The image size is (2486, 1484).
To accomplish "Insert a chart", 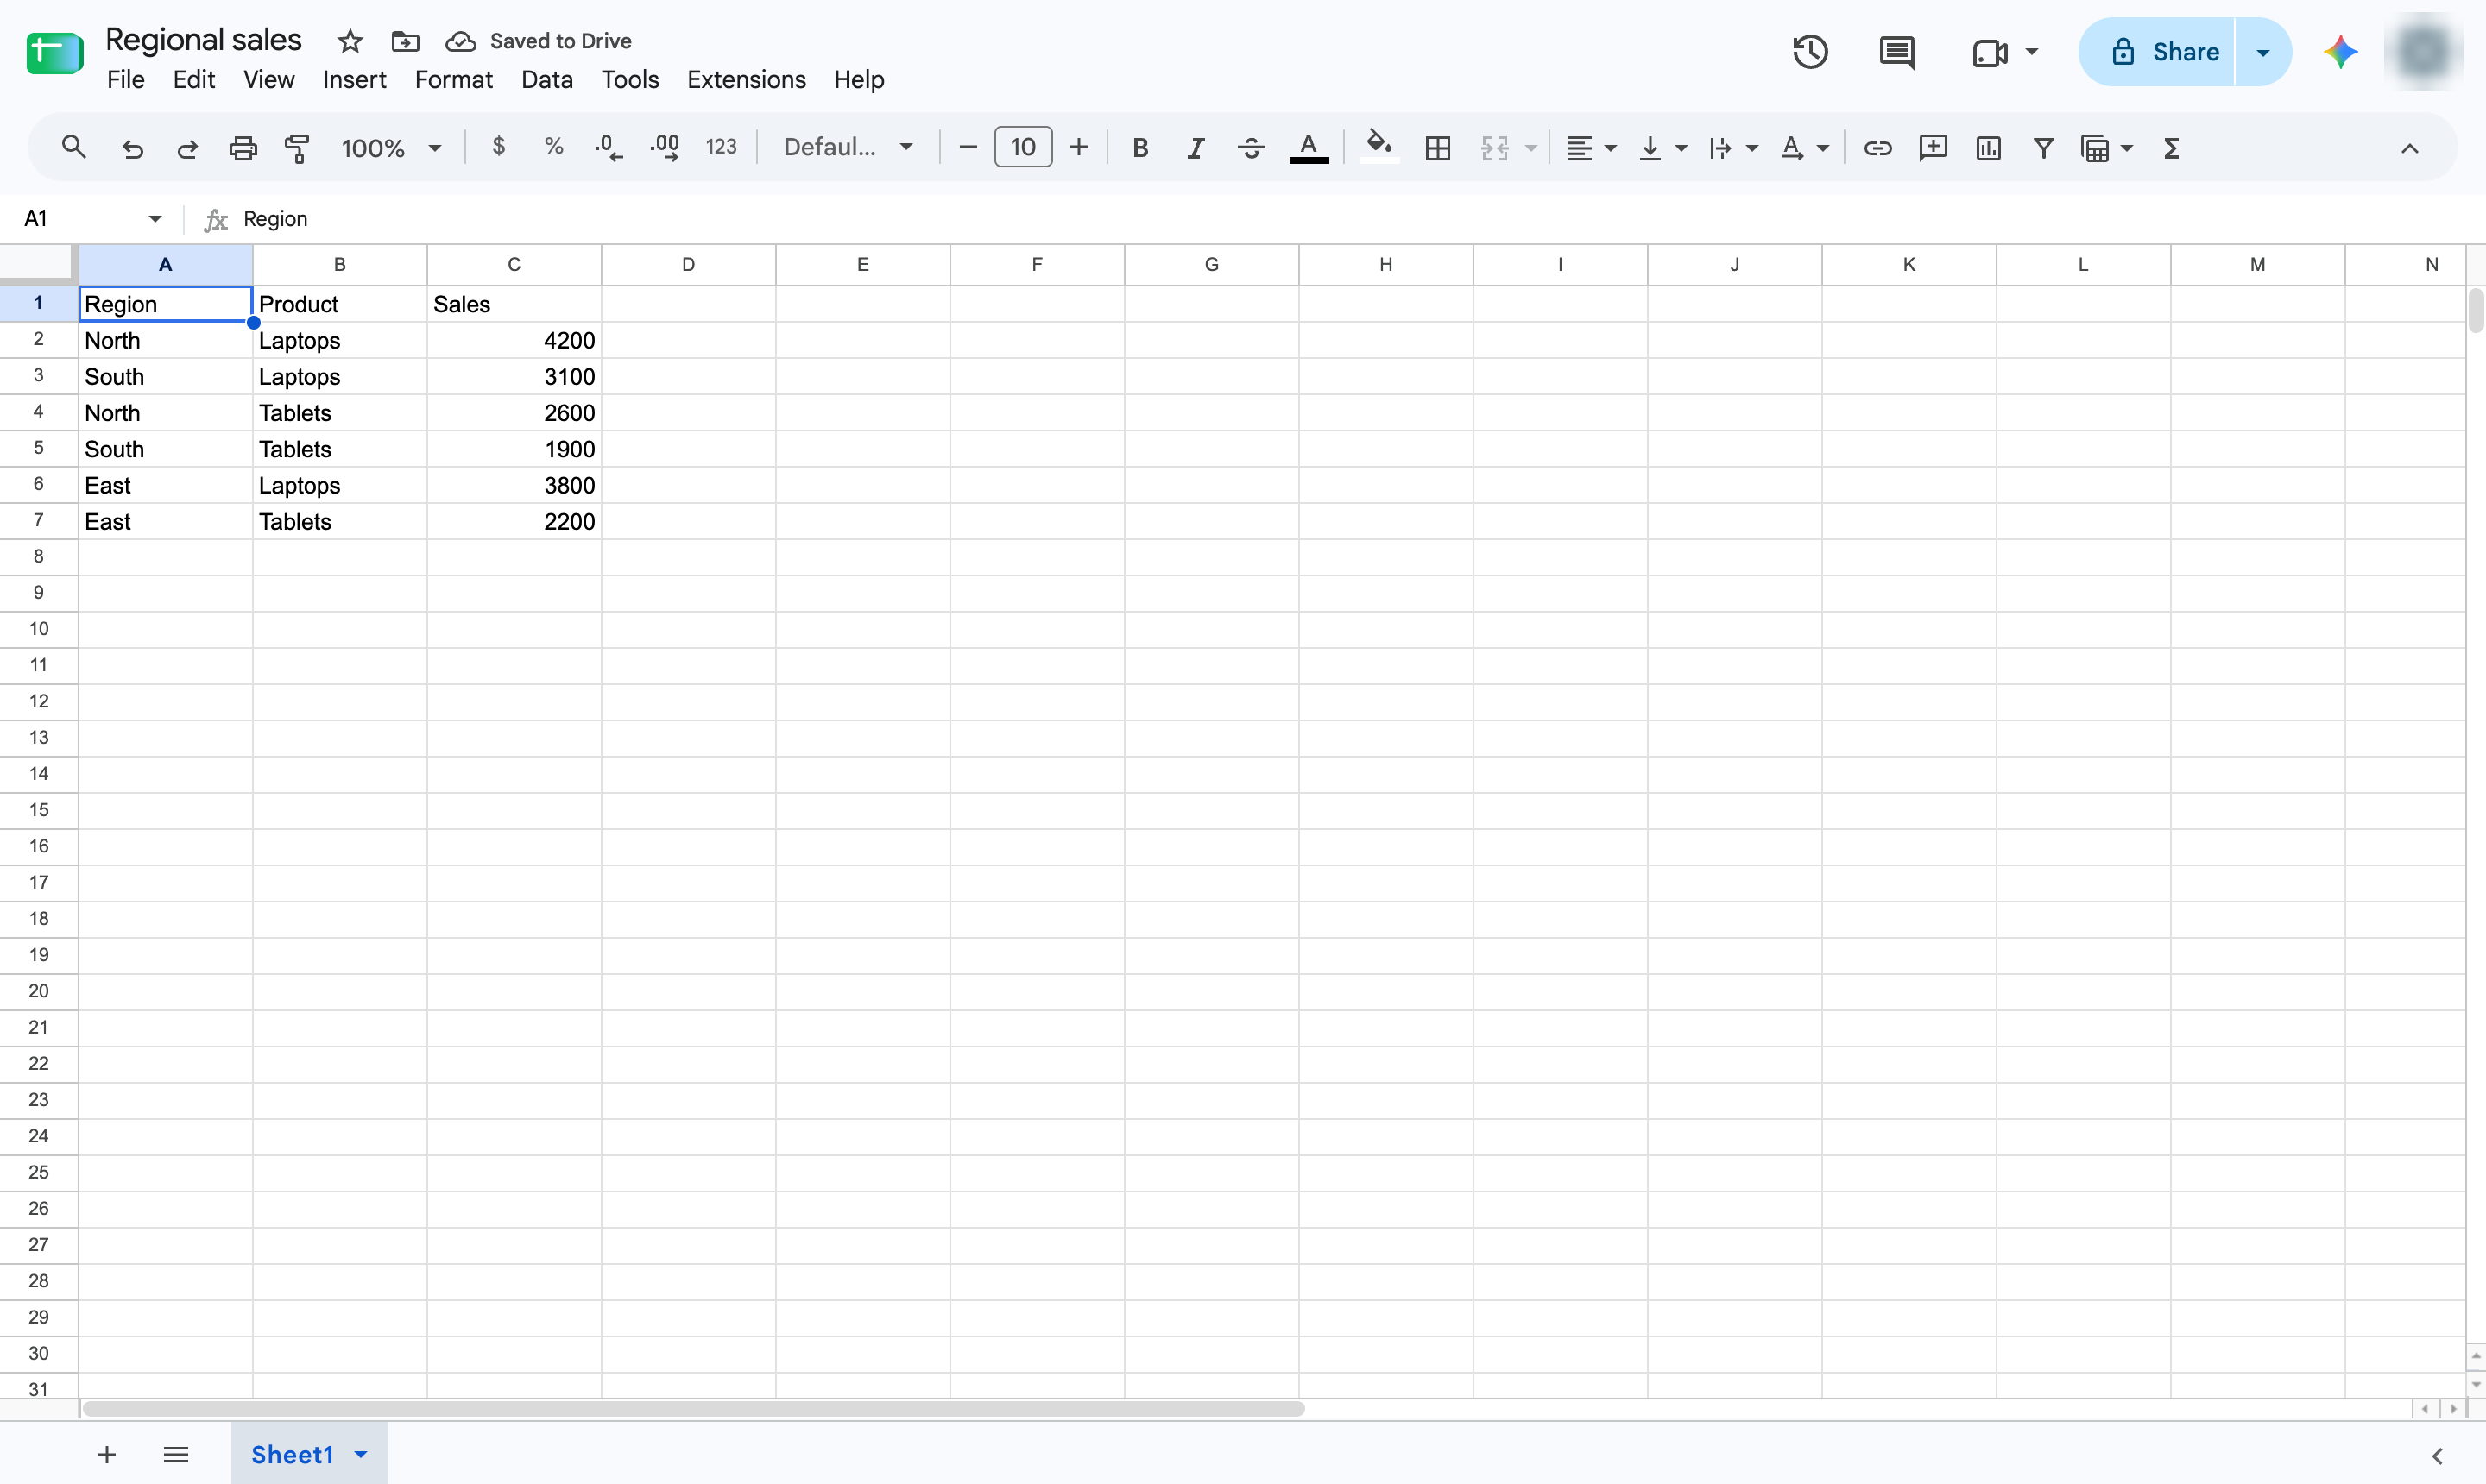I will coord(1989,148).
